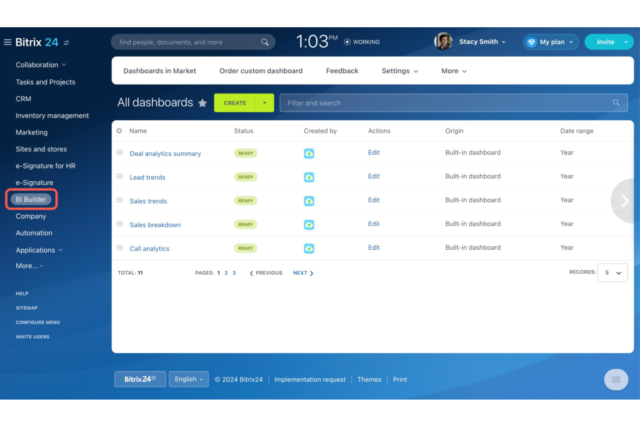Viewport: 640px width, 427px height.
Task: Expand Collaboration in the sidebar
Action: click(41, 65)
